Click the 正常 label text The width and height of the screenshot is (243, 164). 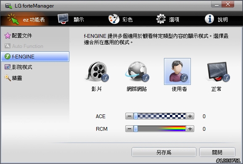(217, 89)
